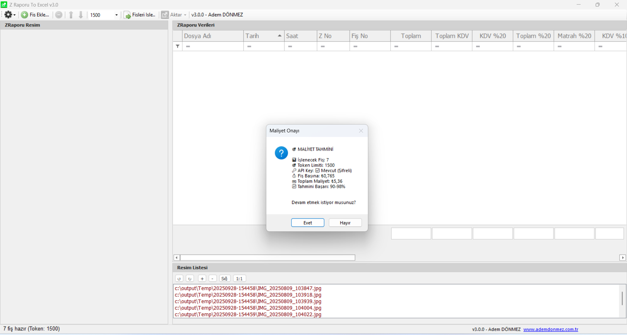
Task: Click the filter funnel icon in grid
Action: pyautogui.click(x=177, y=46)
